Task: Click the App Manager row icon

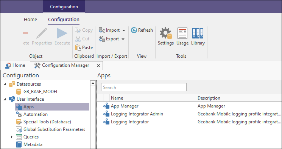Action: click(x=106, y=106)
